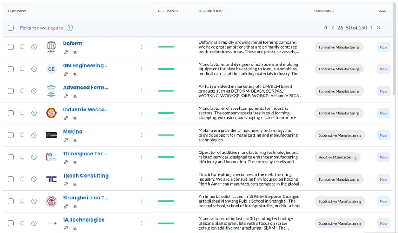Click exclude icon for Industrie Mecca row
This screenshot has height=233, width=398.
(34, 113)
